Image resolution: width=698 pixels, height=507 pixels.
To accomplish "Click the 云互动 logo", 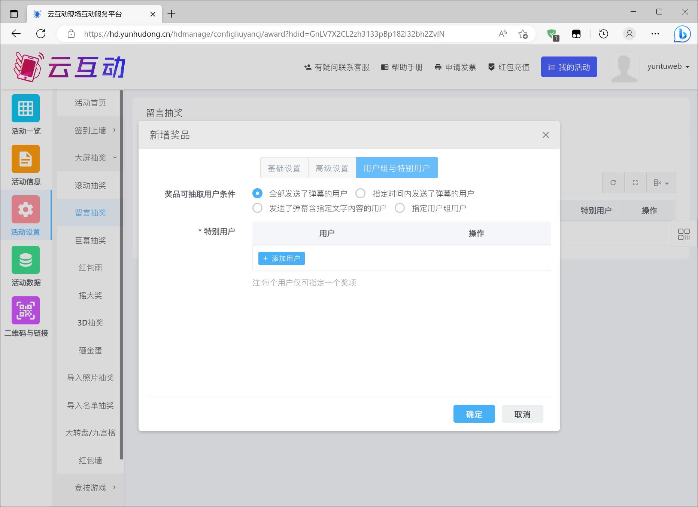I will 69,67.
